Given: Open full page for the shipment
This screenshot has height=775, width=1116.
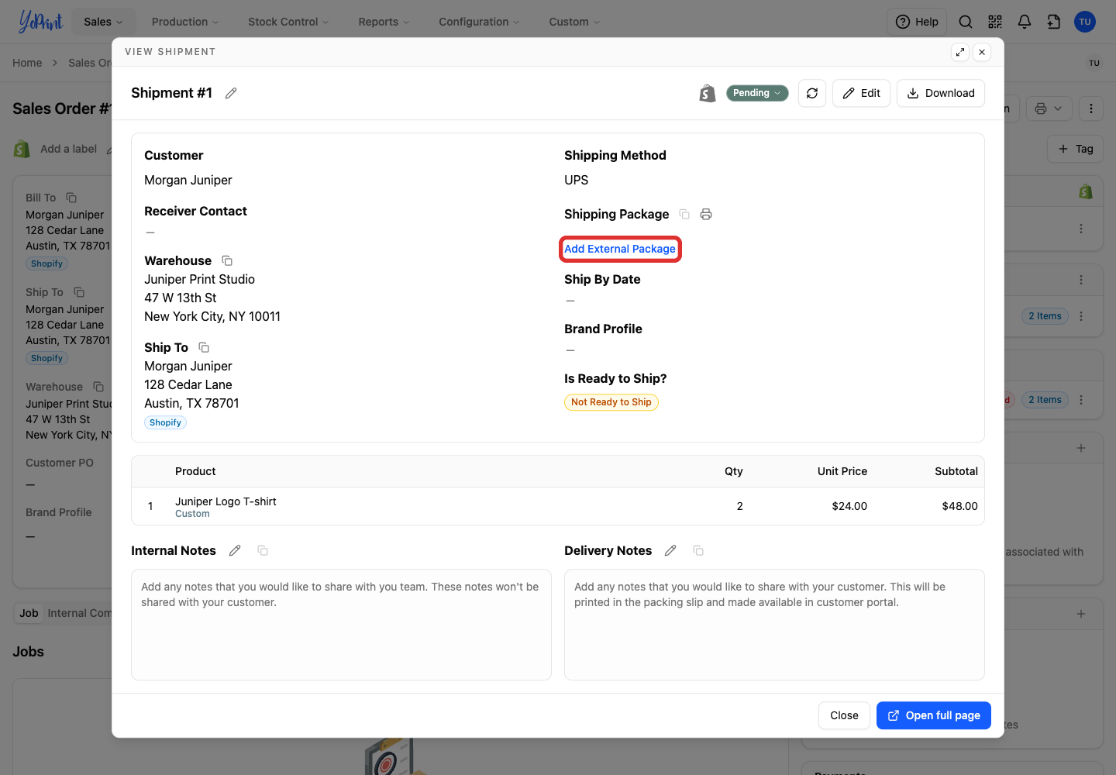Looking at the screenshot, I should [934, 715].
